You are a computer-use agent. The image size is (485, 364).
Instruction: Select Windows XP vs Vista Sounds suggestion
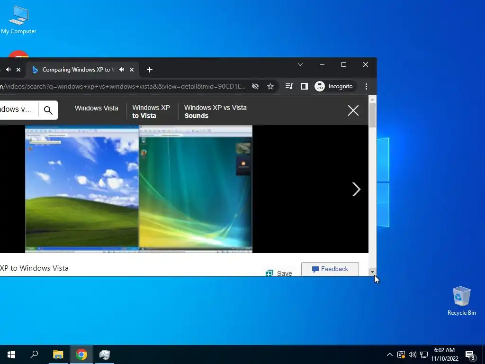click(216, 111)
